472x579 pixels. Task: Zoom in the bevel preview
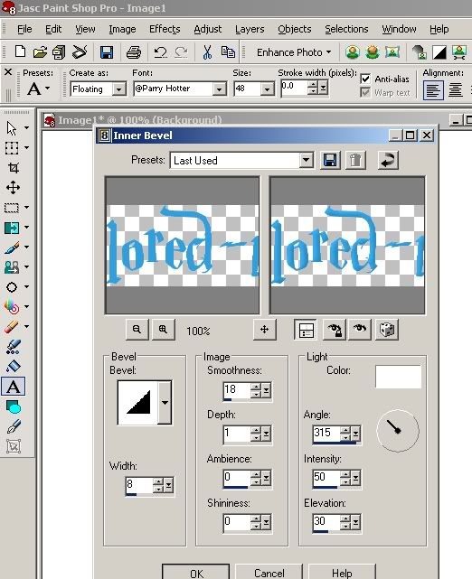click(x=163, y=330)
